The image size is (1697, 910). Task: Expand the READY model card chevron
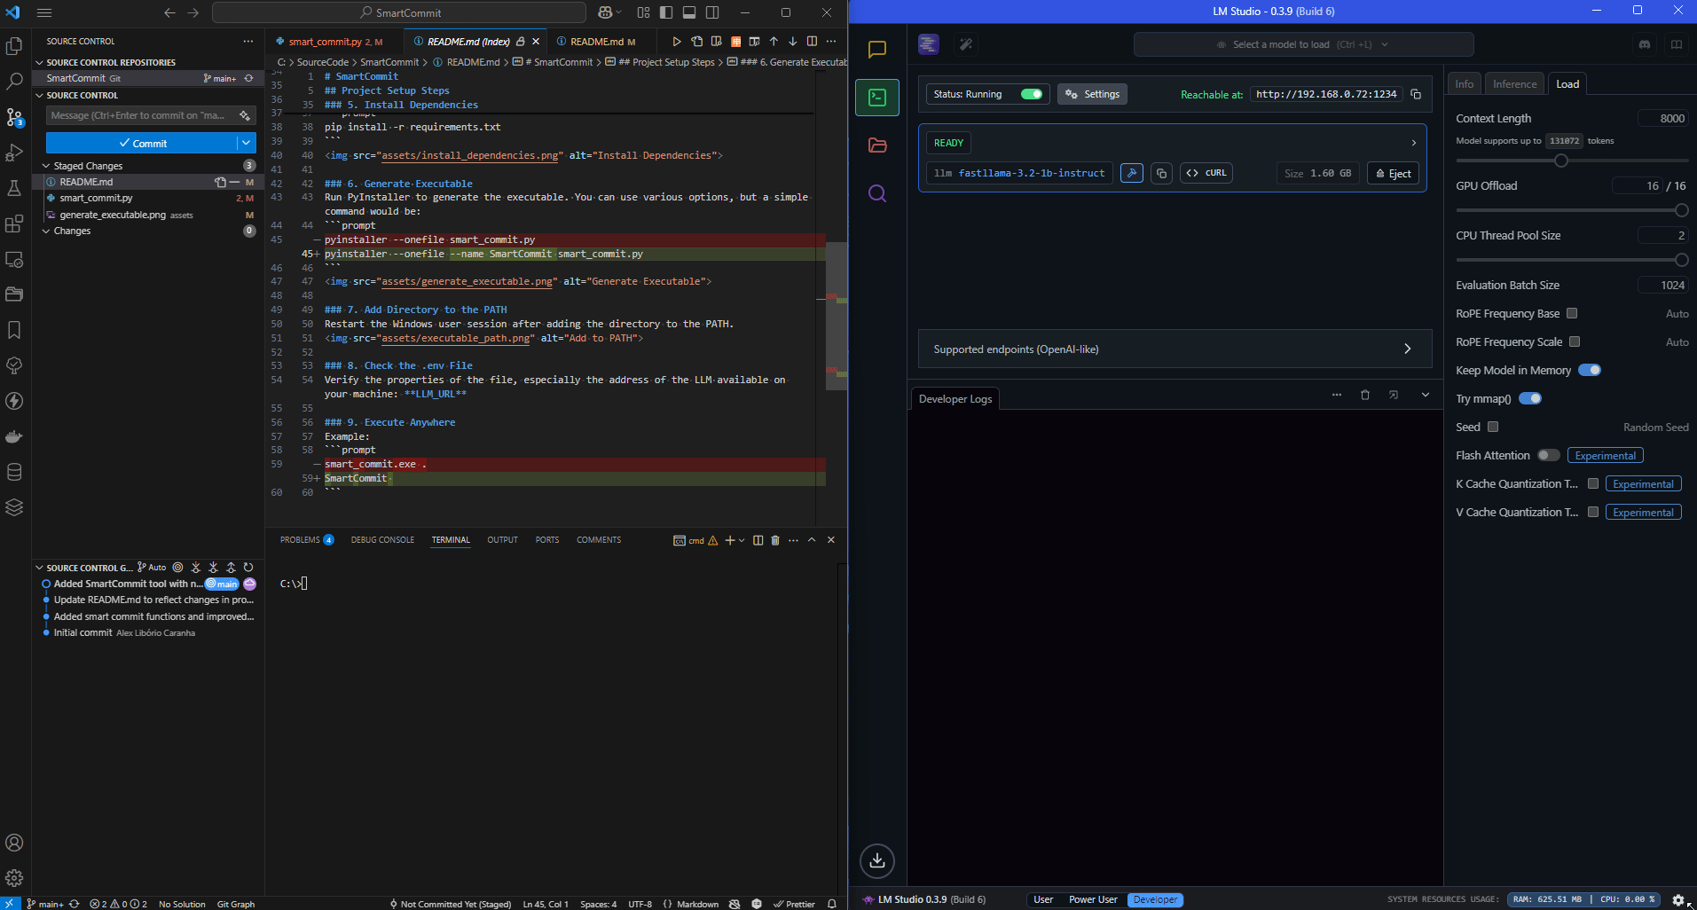pos(1413,143)
